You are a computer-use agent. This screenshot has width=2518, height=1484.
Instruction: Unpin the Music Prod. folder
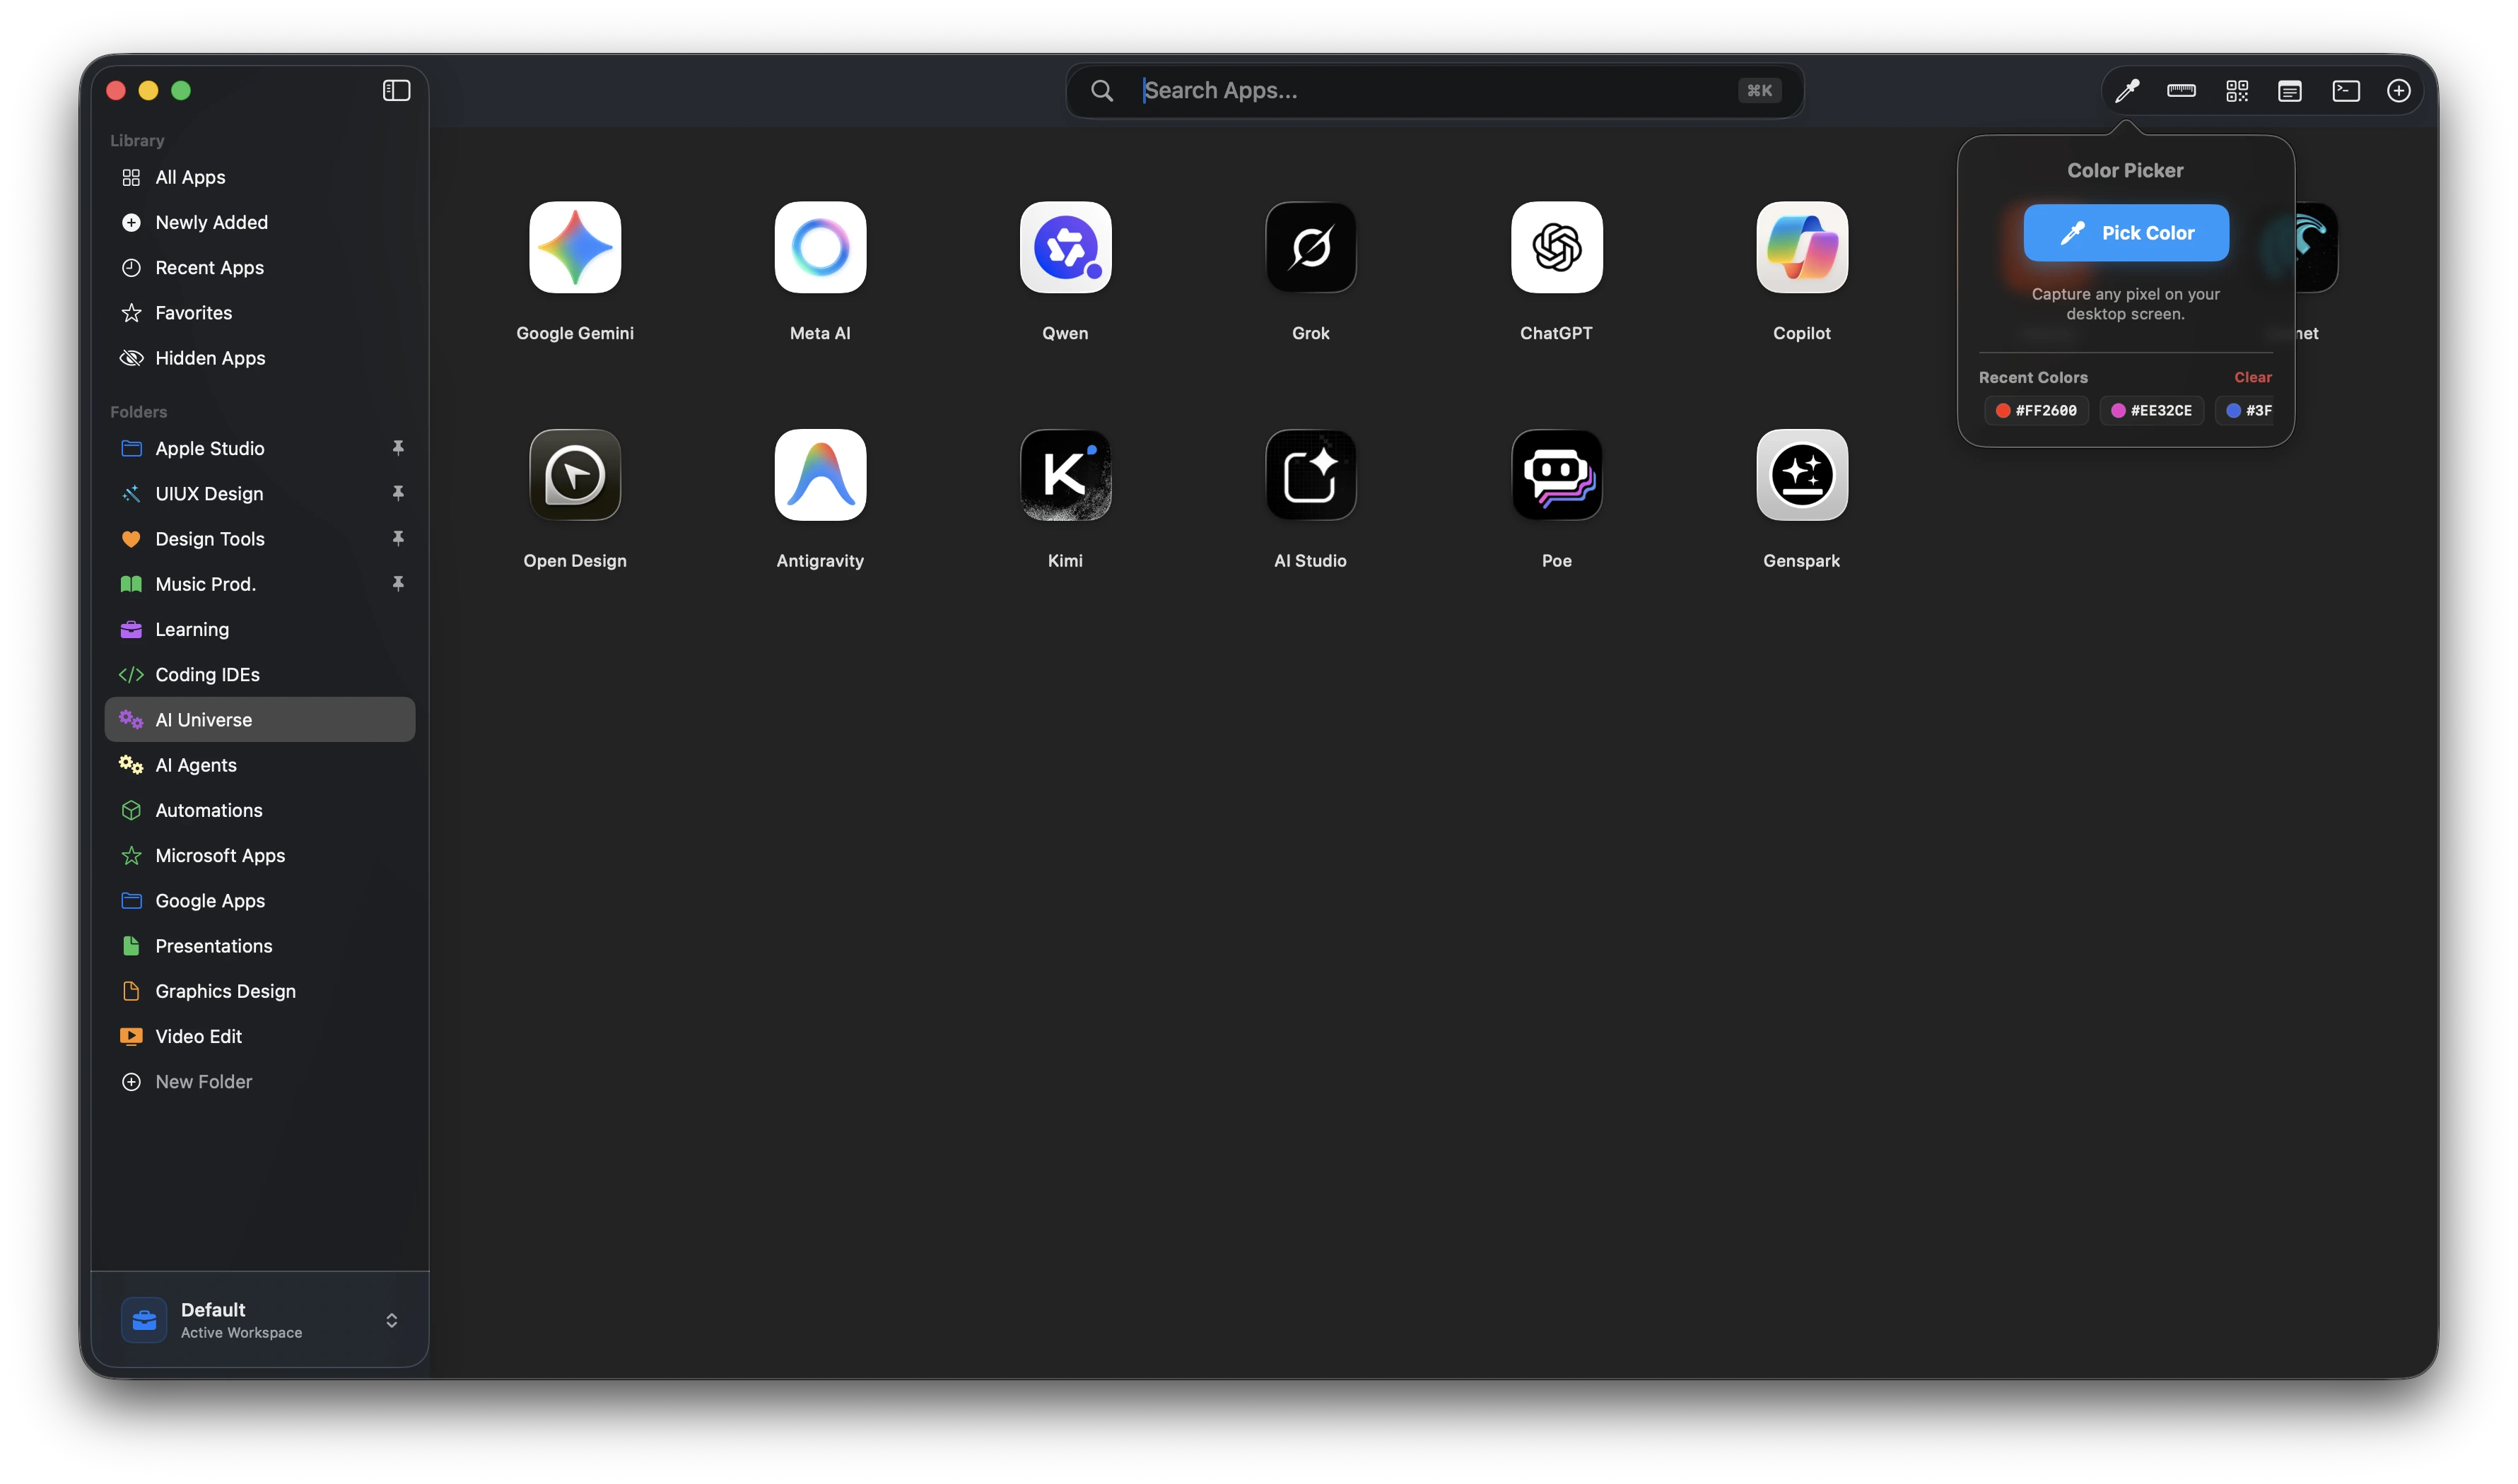coord(398,583)
